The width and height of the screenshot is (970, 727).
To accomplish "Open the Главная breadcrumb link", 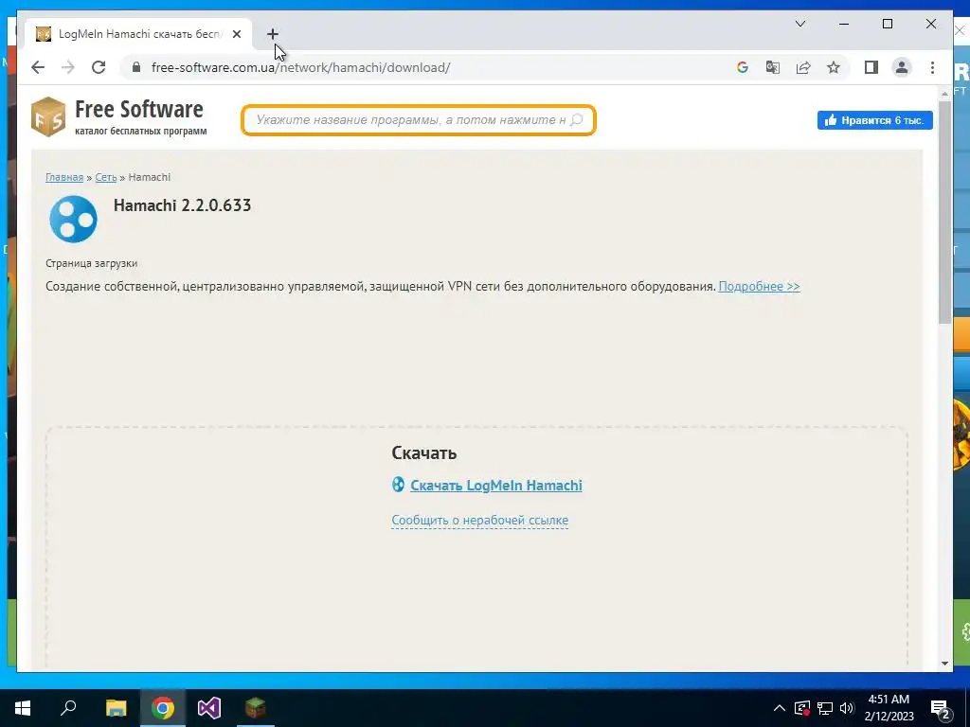I will coord(64,177).
